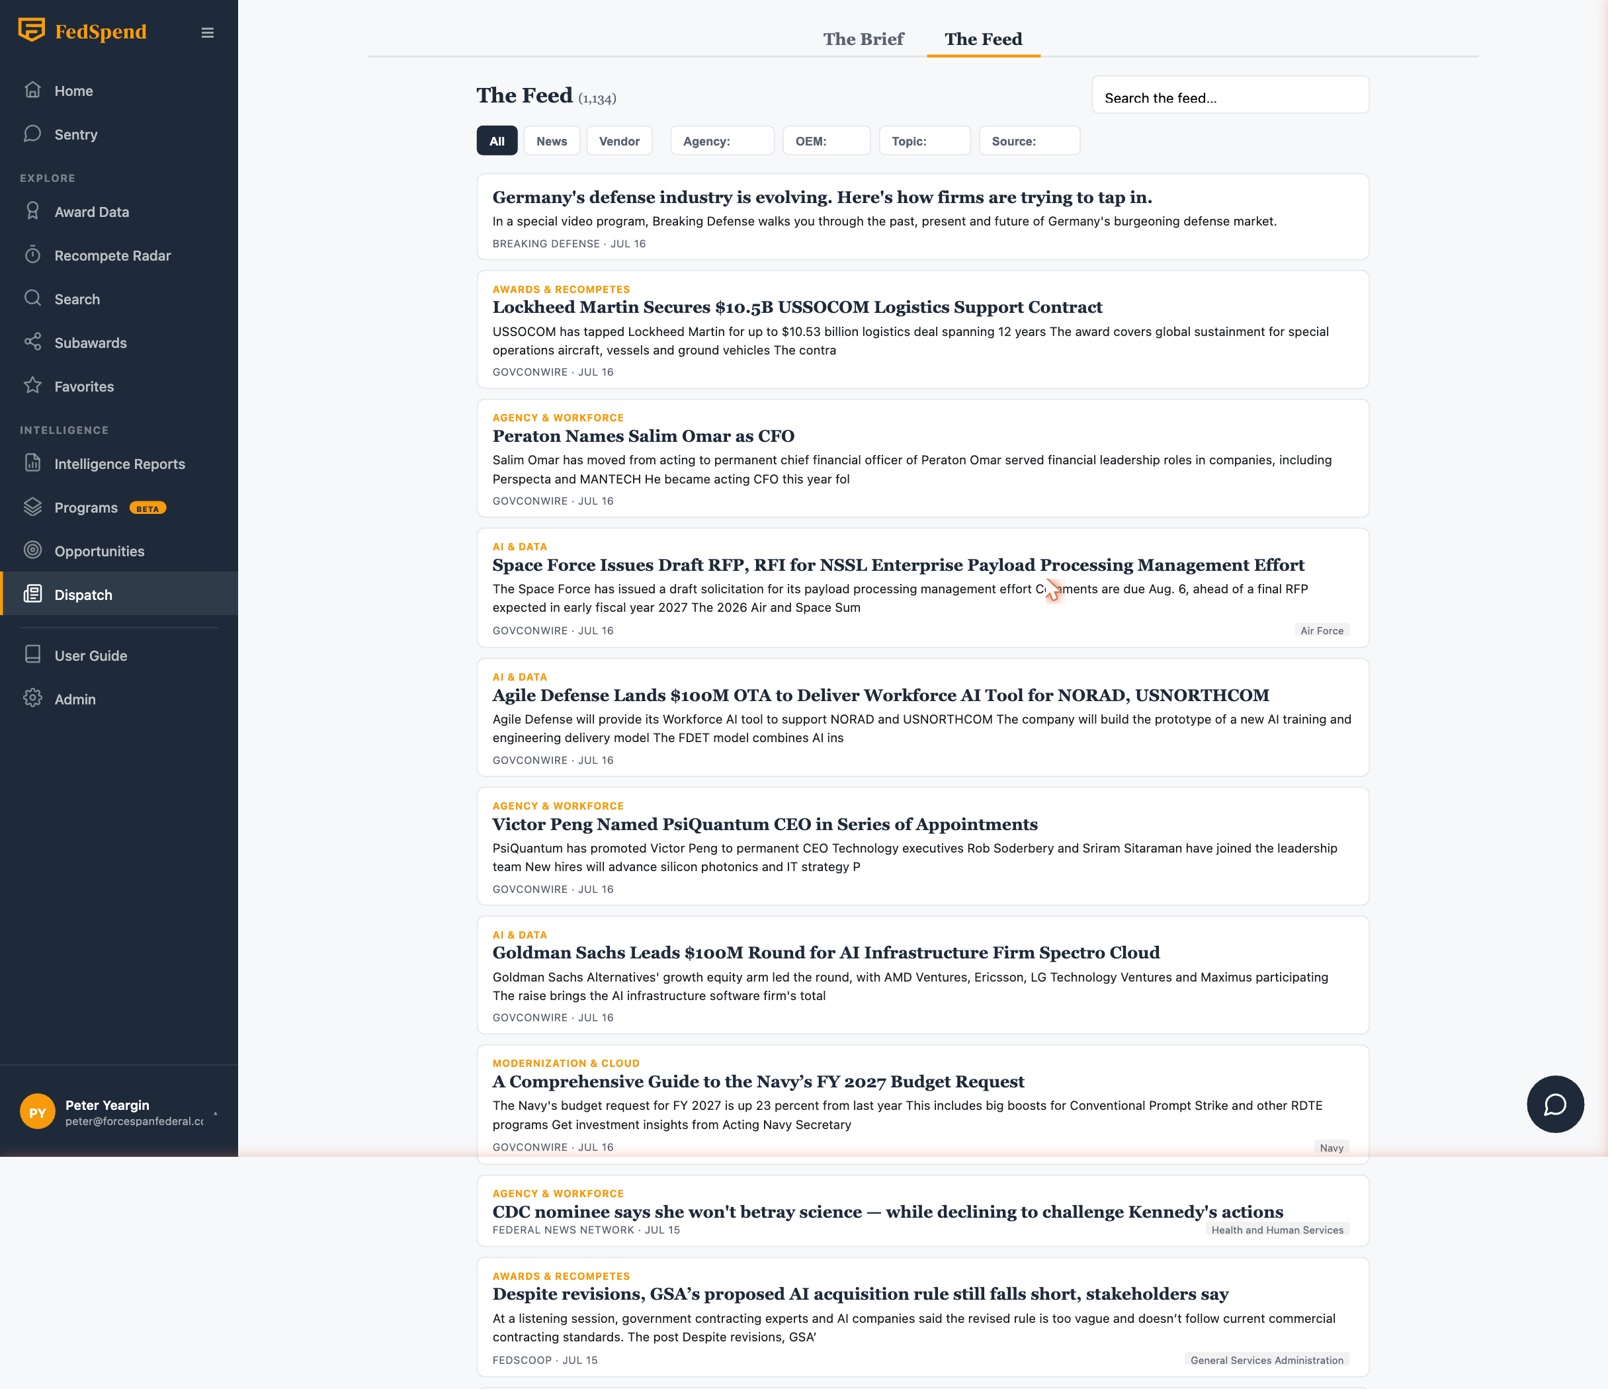Select The Feed tab
Viewport: 1608px width, 1389px height.
click(984, 39)
